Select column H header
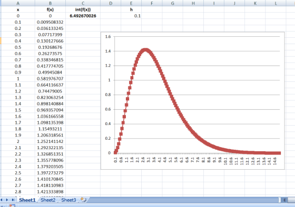This screenshot has width=295, height=207. [193, 3]
